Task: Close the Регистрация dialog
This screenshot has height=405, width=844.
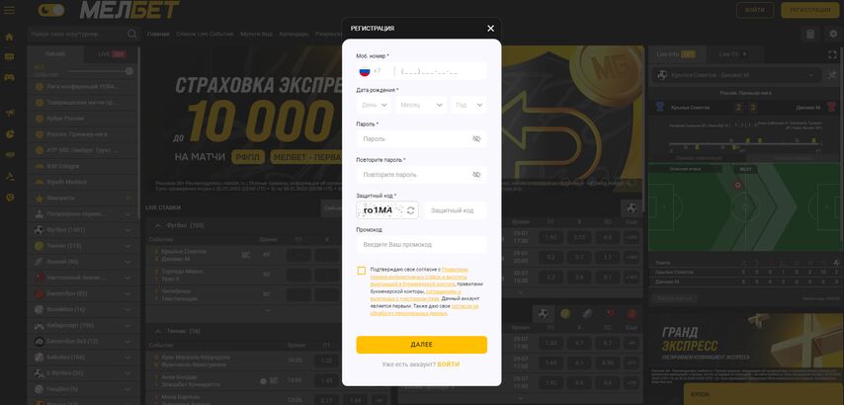Action: [x=490, y=29]
